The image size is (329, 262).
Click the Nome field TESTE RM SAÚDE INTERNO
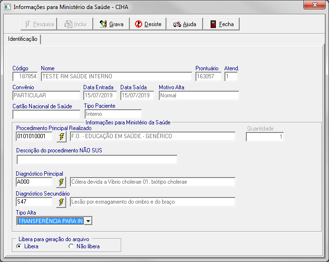coord(116,76)
